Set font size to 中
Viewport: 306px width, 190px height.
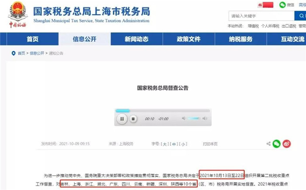174,144
